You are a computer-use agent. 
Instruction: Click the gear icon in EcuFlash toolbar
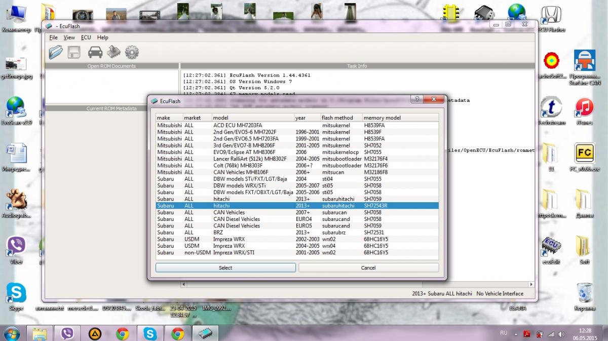132,52
